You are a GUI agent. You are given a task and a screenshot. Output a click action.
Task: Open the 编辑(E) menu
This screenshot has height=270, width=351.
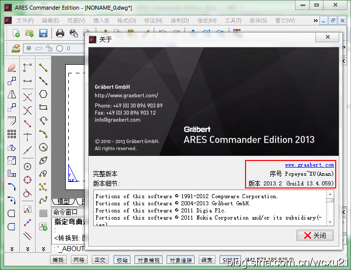coord(50,20)
